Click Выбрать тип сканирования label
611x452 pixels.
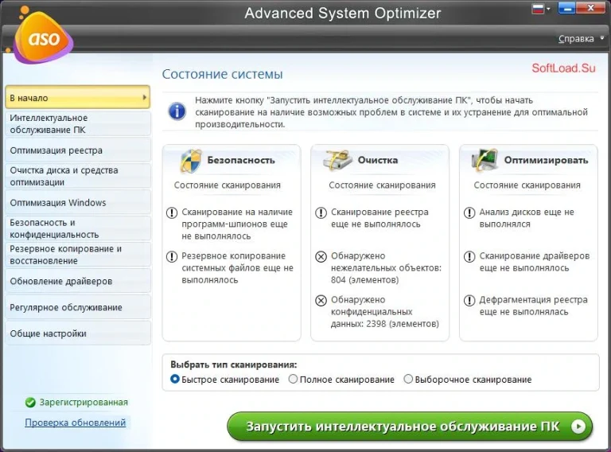click(x=233, y=364)
